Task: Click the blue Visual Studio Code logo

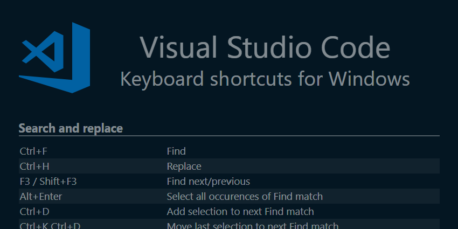Action: point(54,57)
